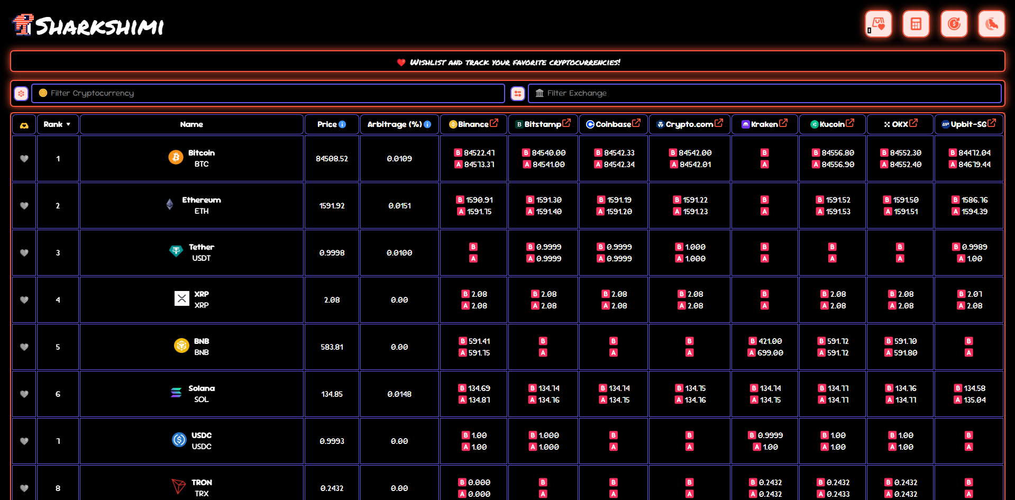Screen dimensions: 1015x500
Task: Toggle wishlist heart for TRON
Action: coord(24,488)
